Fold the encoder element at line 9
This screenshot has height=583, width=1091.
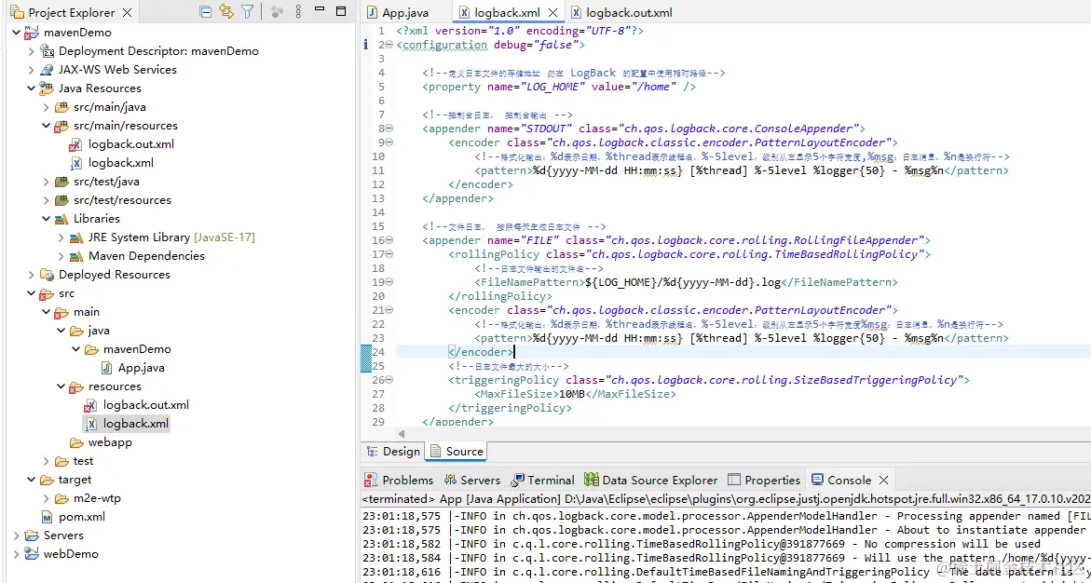click(389, 142)
